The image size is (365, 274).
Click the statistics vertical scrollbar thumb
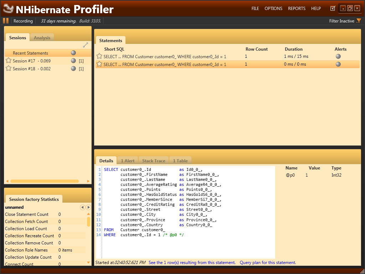point(88,222)
